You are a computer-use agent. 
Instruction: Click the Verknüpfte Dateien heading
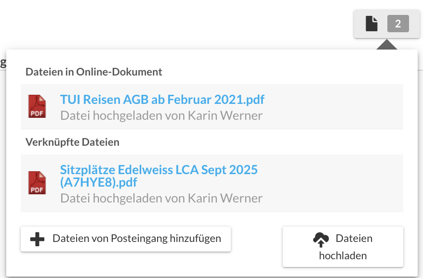pyautogui.click(x=72, y=142)
